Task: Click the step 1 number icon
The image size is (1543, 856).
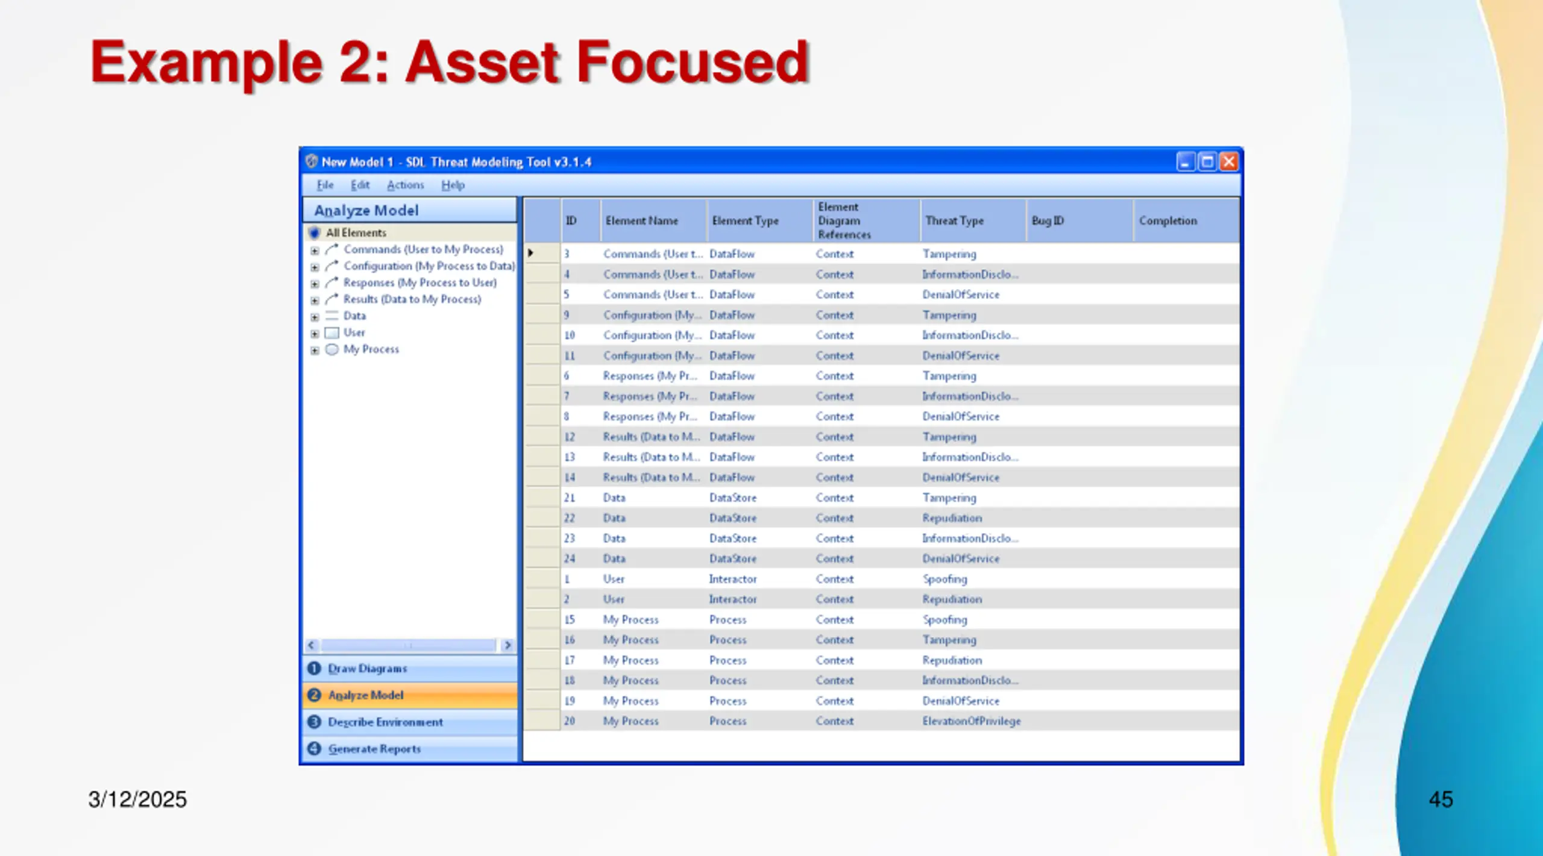Action: click(x=314, y=669)
